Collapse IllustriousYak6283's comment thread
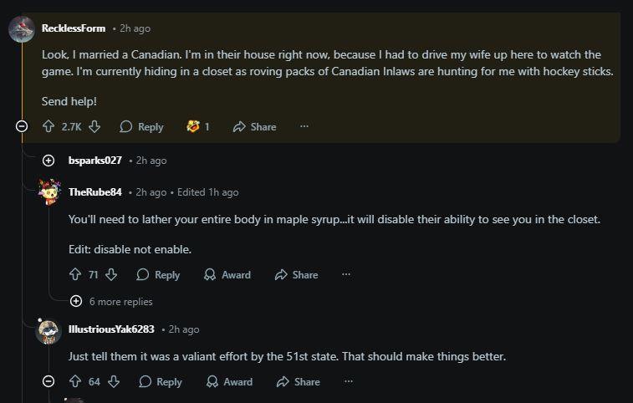Viewport: 633px width, 403px height. click(48, 381)
